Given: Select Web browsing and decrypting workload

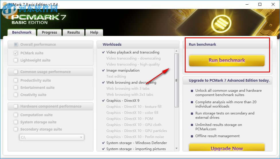Looking at the screenshot, I should (x=131, y=82).
